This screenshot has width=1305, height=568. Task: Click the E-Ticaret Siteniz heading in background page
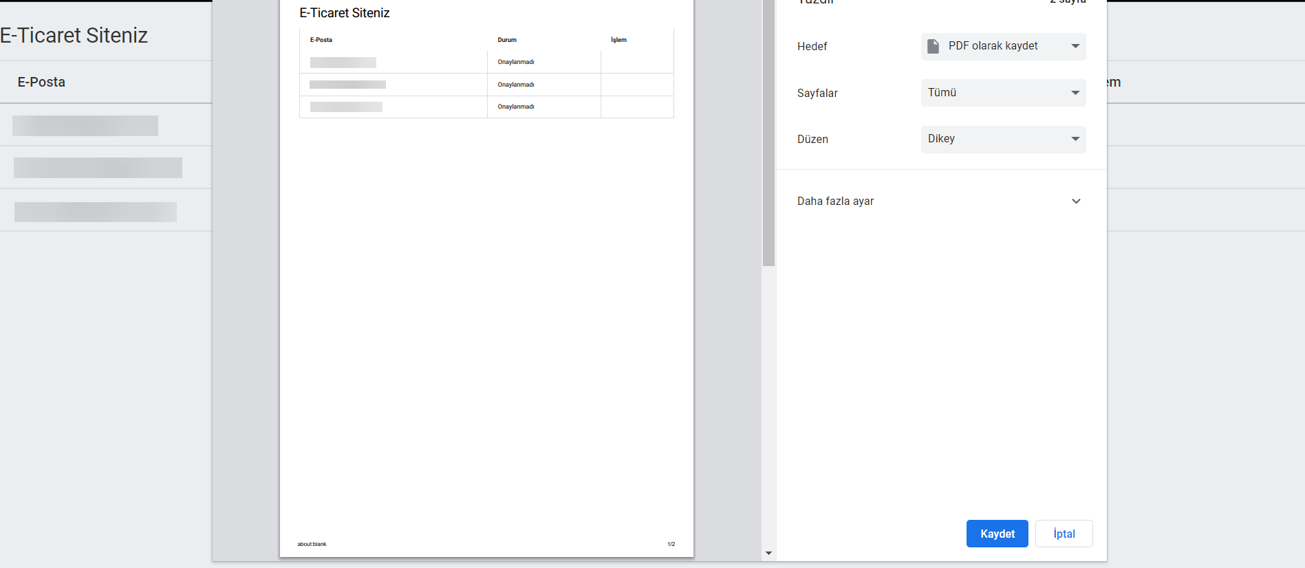[x=74, y=35]
